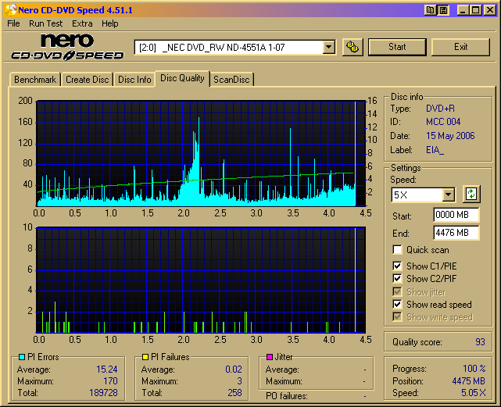The width and height of the screenshot is (501, 407).
Task: Click the yellow PI Failures legend square
Action: coord(145,357)
